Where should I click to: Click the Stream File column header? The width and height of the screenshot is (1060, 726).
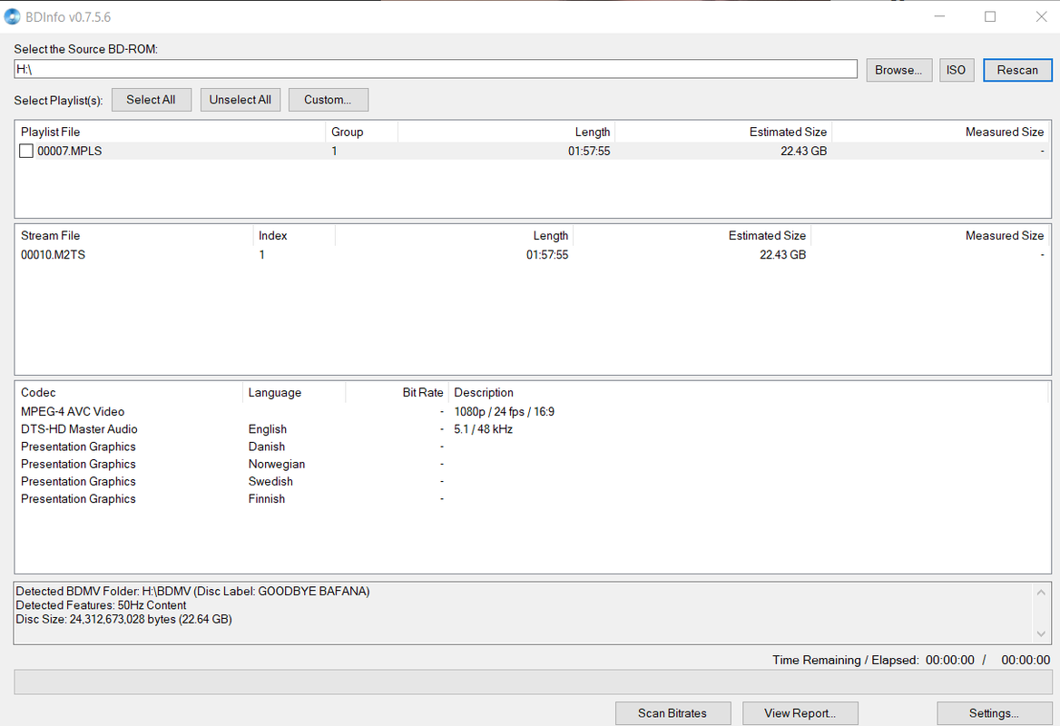(x=133, y=236)
